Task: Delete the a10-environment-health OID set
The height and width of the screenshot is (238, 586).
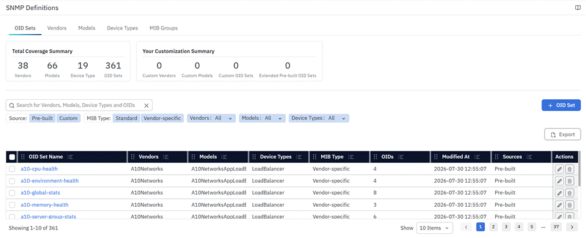Action: point(569,181)
